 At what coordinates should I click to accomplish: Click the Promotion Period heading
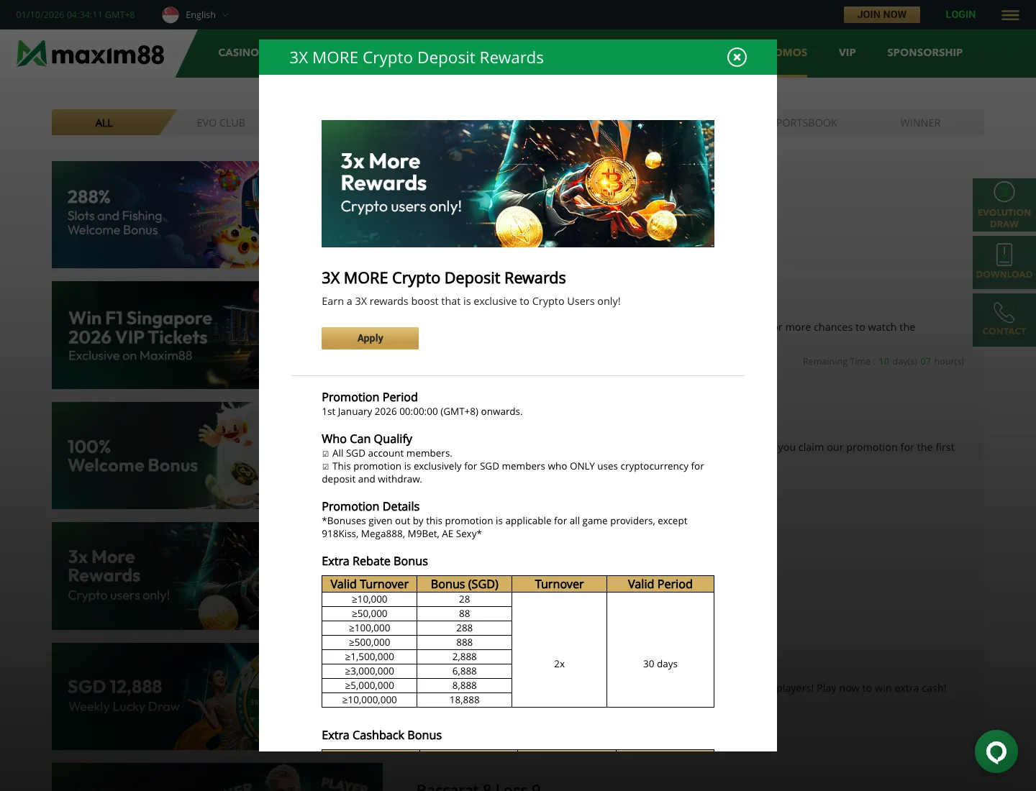[x=369, y=397]
